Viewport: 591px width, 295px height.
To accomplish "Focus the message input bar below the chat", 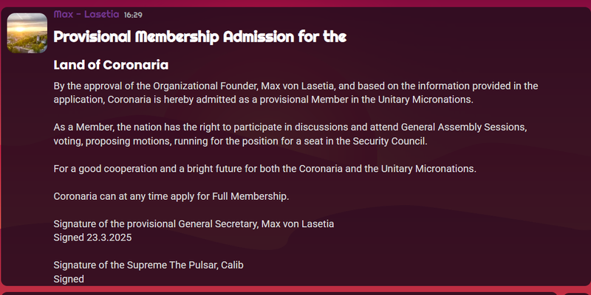I will click(x=281, y=293).
